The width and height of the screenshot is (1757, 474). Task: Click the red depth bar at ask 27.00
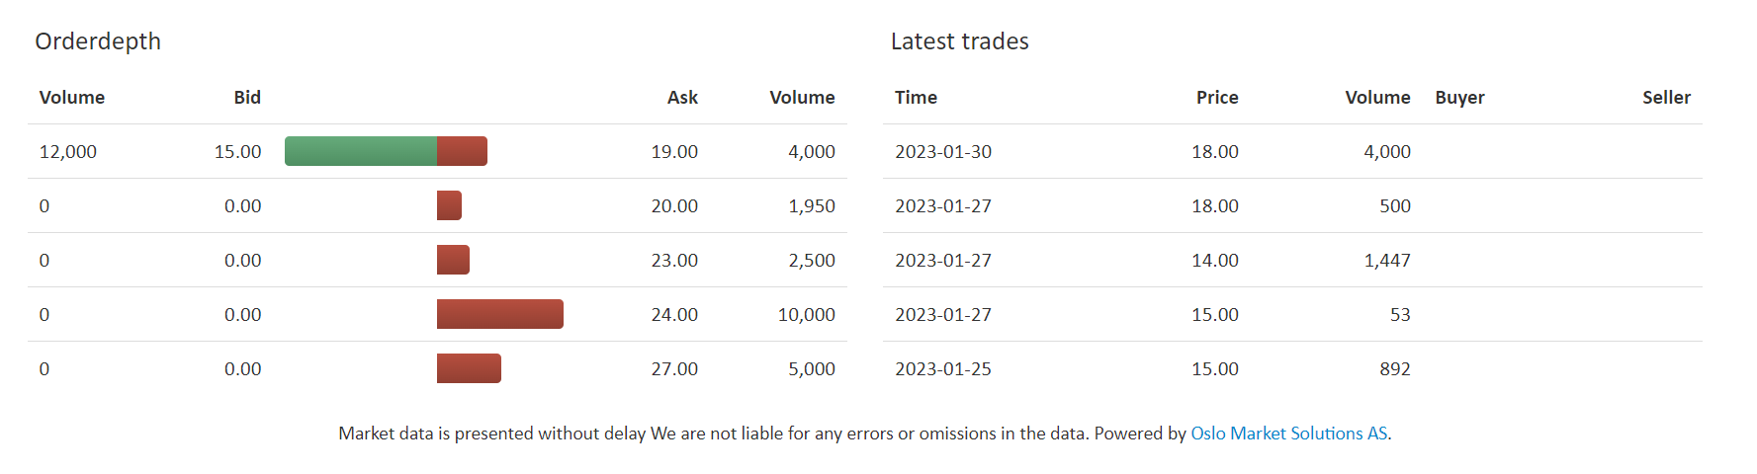[x=469, y=368]
